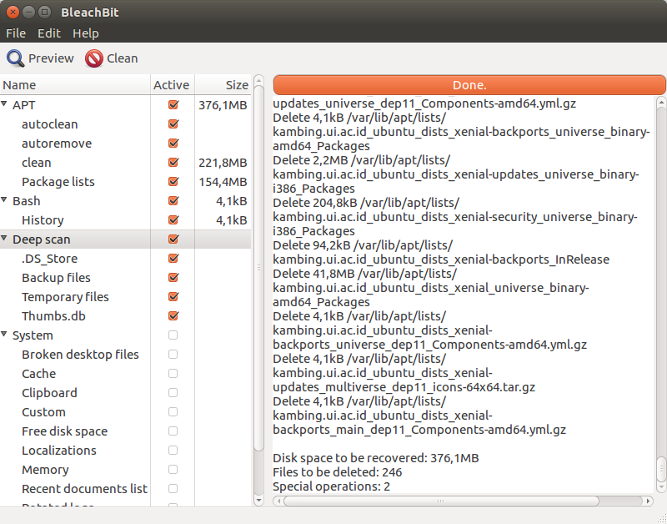Enable the System checkbox

tap(173, 335)
